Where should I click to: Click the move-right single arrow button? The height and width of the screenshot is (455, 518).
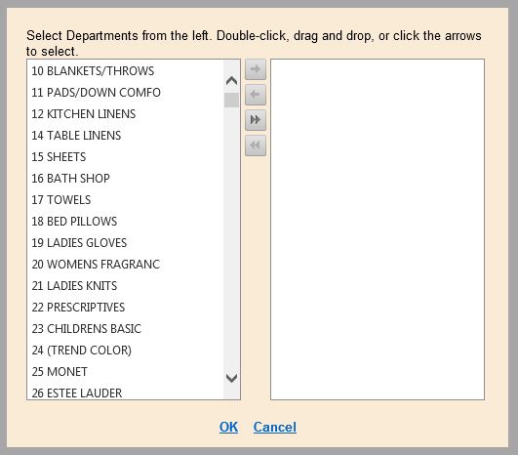pos(256,69)
